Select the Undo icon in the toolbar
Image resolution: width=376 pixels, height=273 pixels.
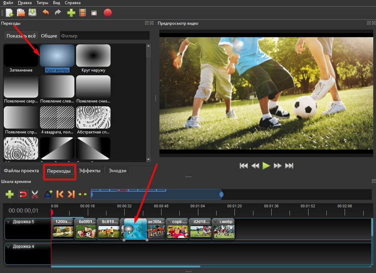(x=45, y=12)
